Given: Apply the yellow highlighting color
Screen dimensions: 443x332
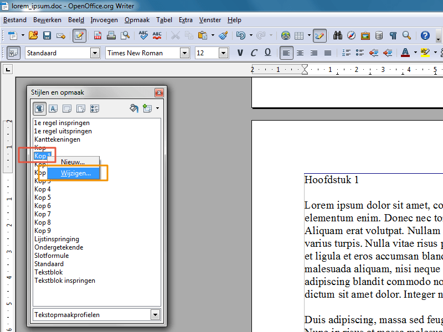Looking at the screenshot, I should pos(425,53).
